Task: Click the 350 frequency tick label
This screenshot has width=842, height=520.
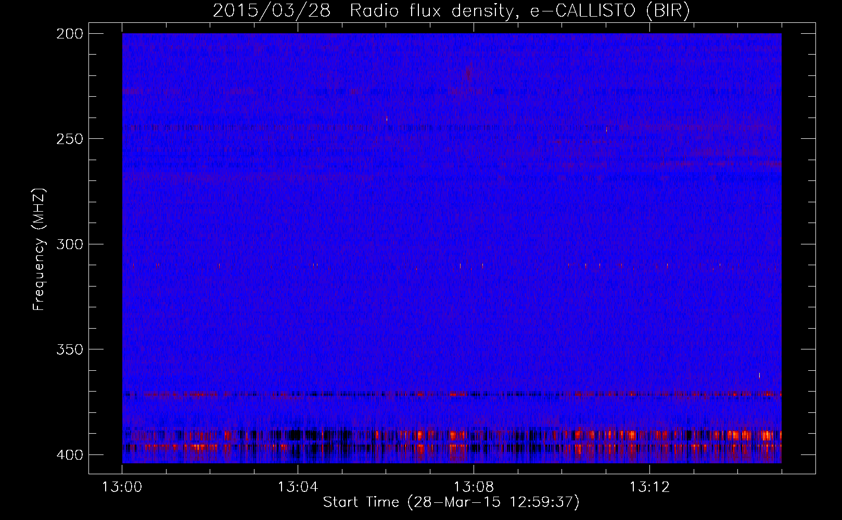Action: coord(69,349)
